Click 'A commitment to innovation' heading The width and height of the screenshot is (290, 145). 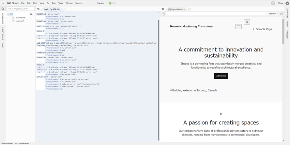[221, 52]
